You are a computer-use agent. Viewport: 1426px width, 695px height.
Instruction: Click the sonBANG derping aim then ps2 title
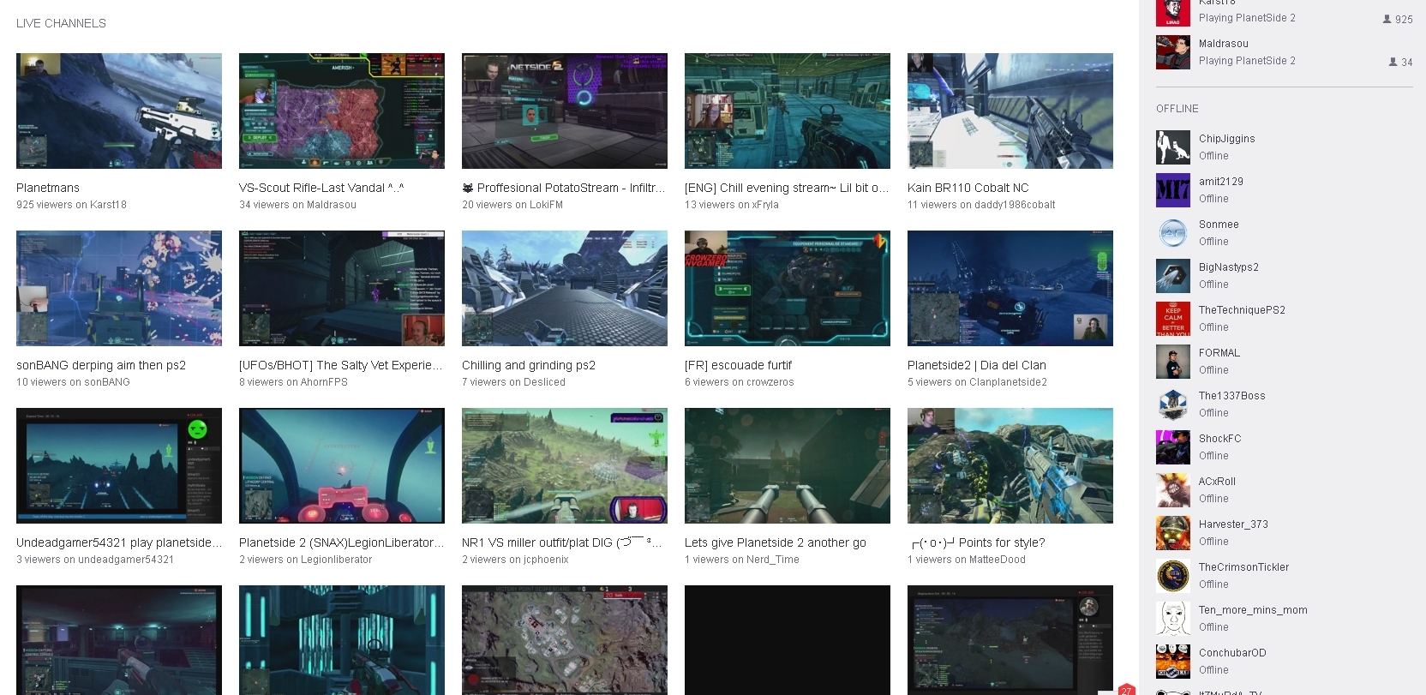point(101,365)
